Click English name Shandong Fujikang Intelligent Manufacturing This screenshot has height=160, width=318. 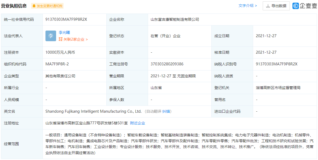93,111
